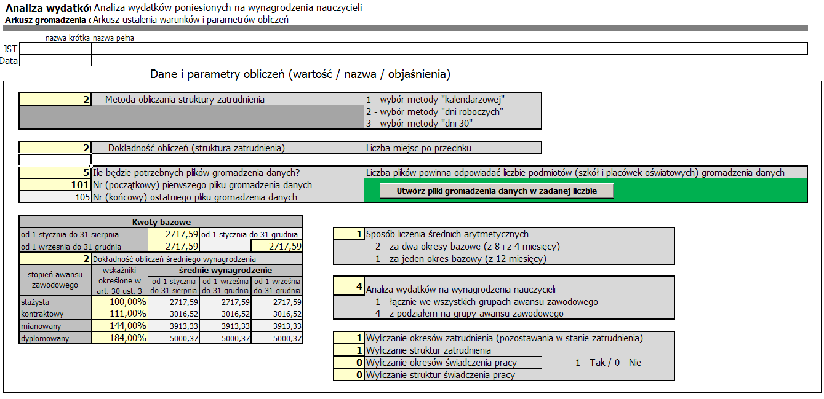The image size is (824, 399).
Task: Click stażysta salary 2717,59 for 'do 31 sierpnia'
Action: click(x=174, y=302)
